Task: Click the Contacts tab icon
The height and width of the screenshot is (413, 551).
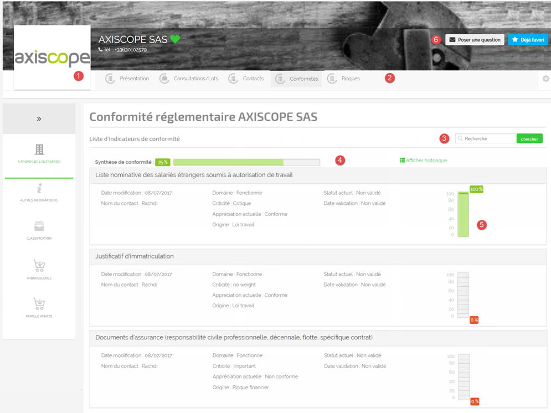Action: point(233,79)
